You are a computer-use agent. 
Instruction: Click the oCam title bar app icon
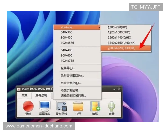(19, 89)
